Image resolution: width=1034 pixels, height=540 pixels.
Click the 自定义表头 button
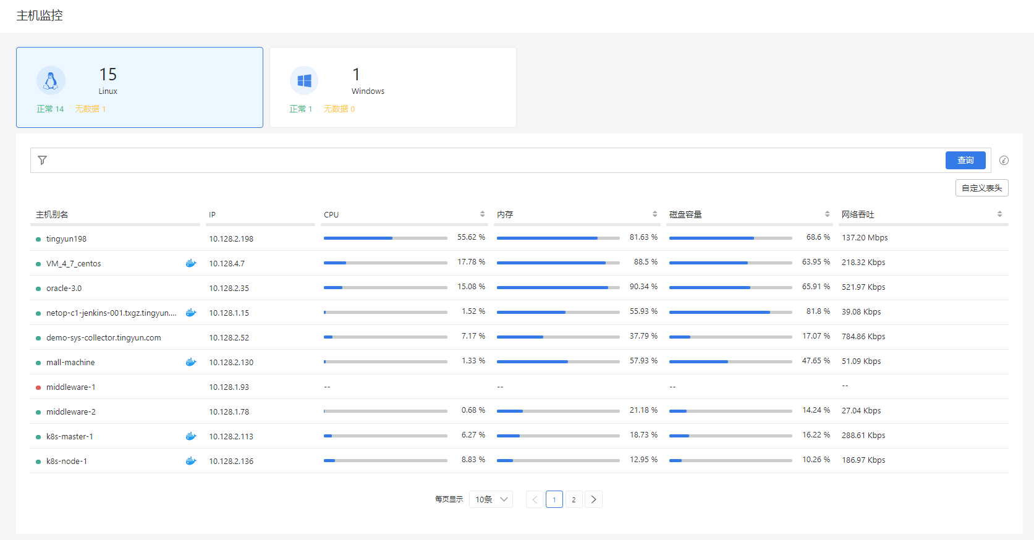coord(981,188)
